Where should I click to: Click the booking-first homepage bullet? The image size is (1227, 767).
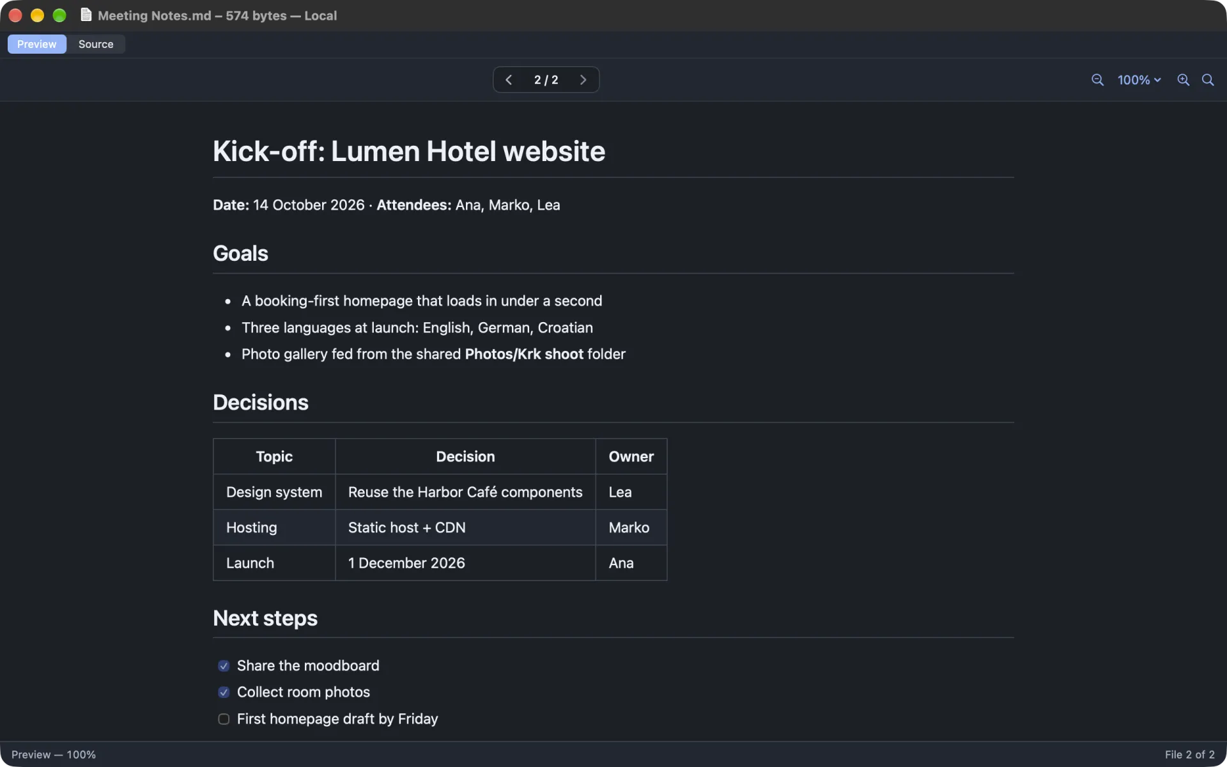tap(422, 301)
